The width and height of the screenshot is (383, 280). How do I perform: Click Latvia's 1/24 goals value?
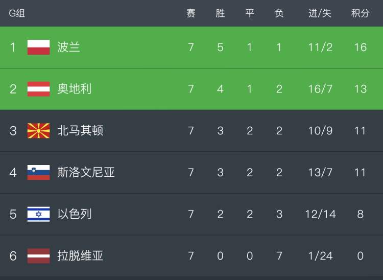(x=320, y=255)
